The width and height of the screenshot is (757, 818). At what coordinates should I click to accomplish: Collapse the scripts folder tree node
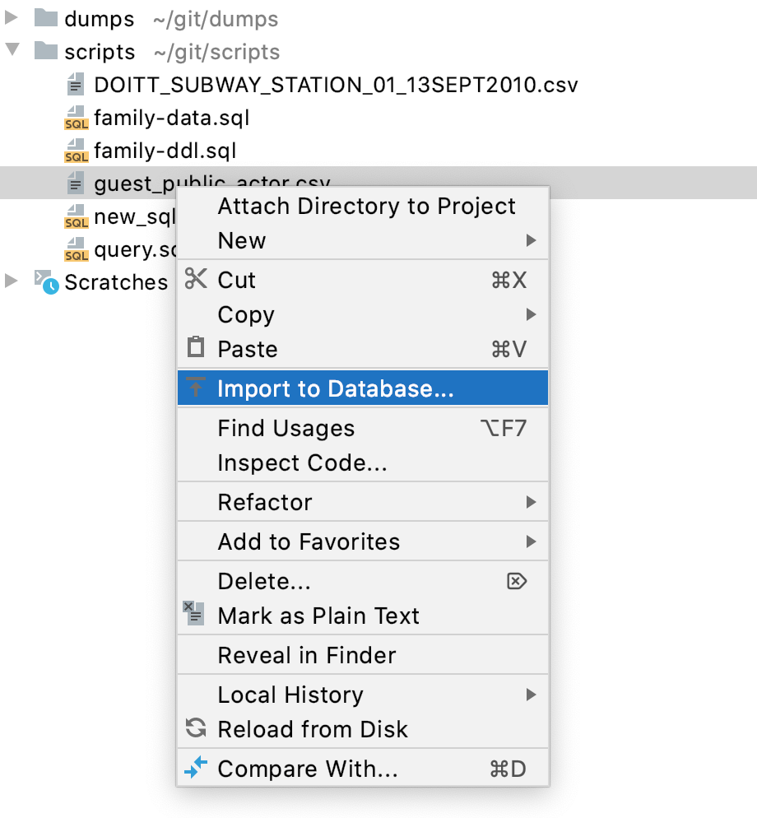coord(12,49)
